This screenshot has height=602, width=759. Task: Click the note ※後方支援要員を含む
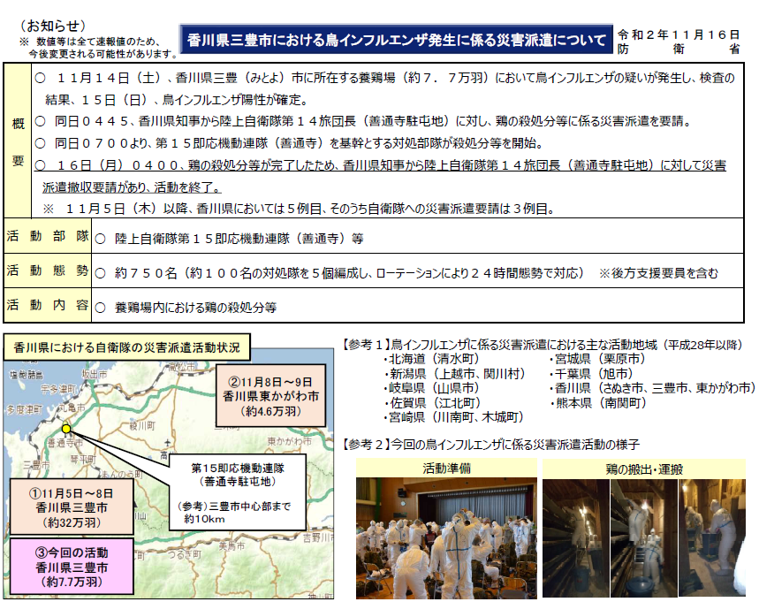[659, 273]
